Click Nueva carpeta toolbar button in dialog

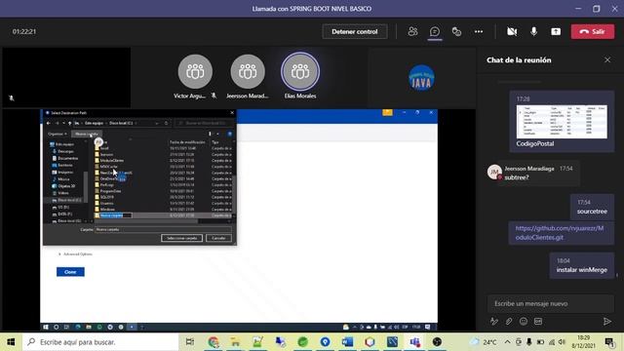(87, 135)
